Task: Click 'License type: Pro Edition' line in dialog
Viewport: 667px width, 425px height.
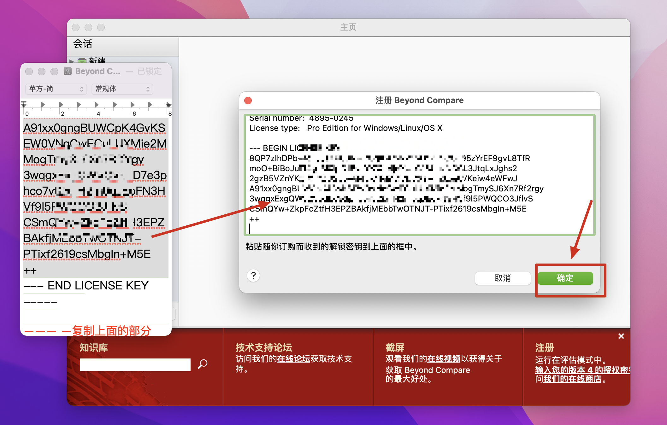Action: (346, 128)
